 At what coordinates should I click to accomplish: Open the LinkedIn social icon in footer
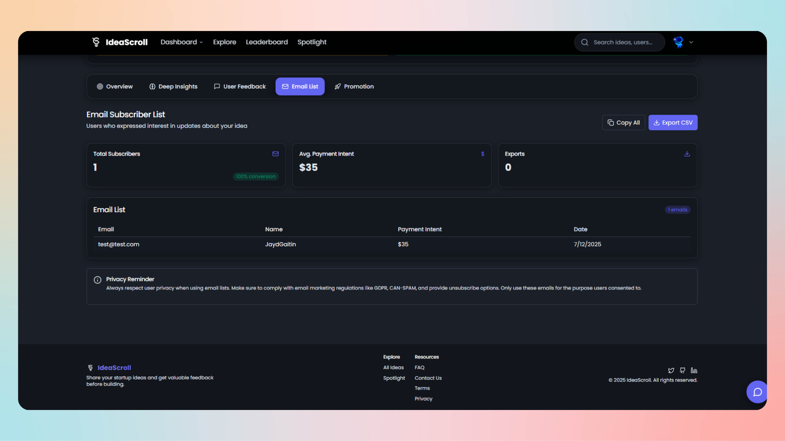click(694, 370)
